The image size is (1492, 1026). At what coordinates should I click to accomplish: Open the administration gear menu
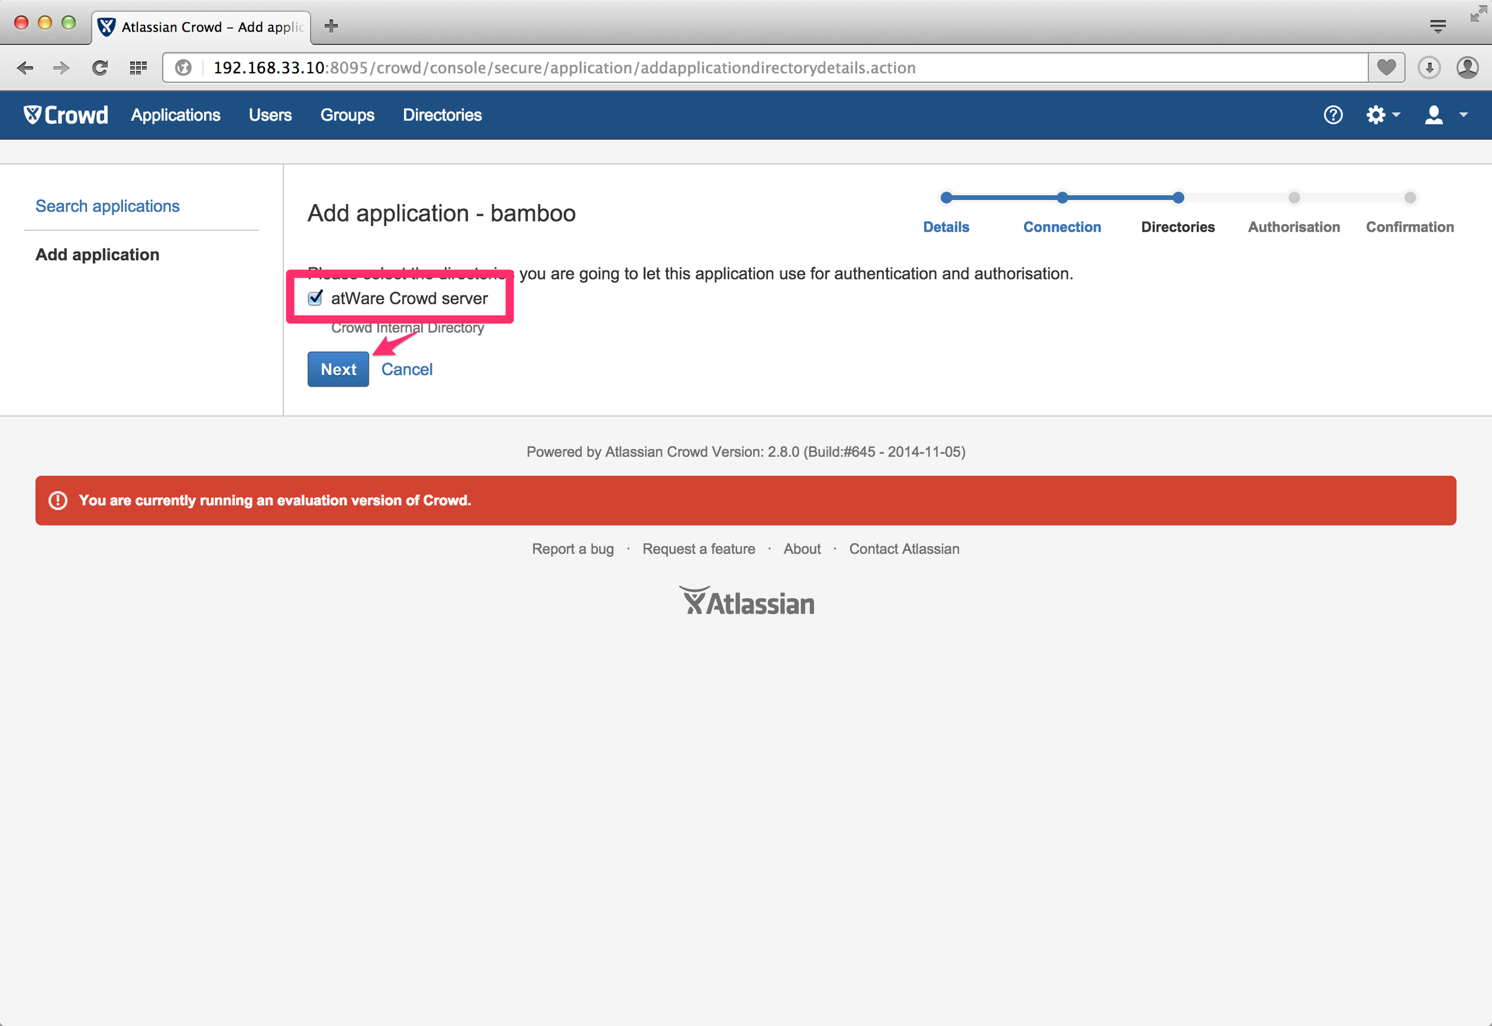click(1383, 115)
